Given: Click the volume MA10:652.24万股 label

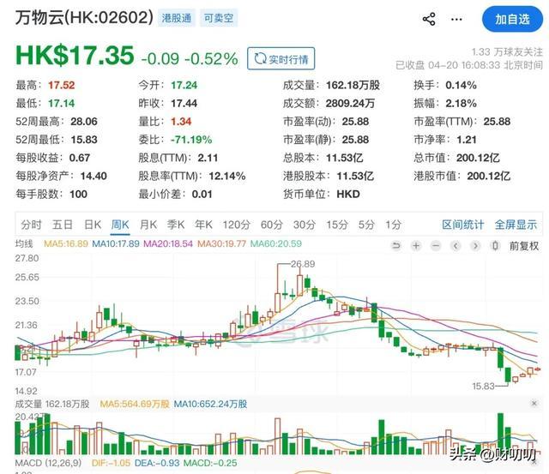Looking at the screenshot, I should coord(210,404).
